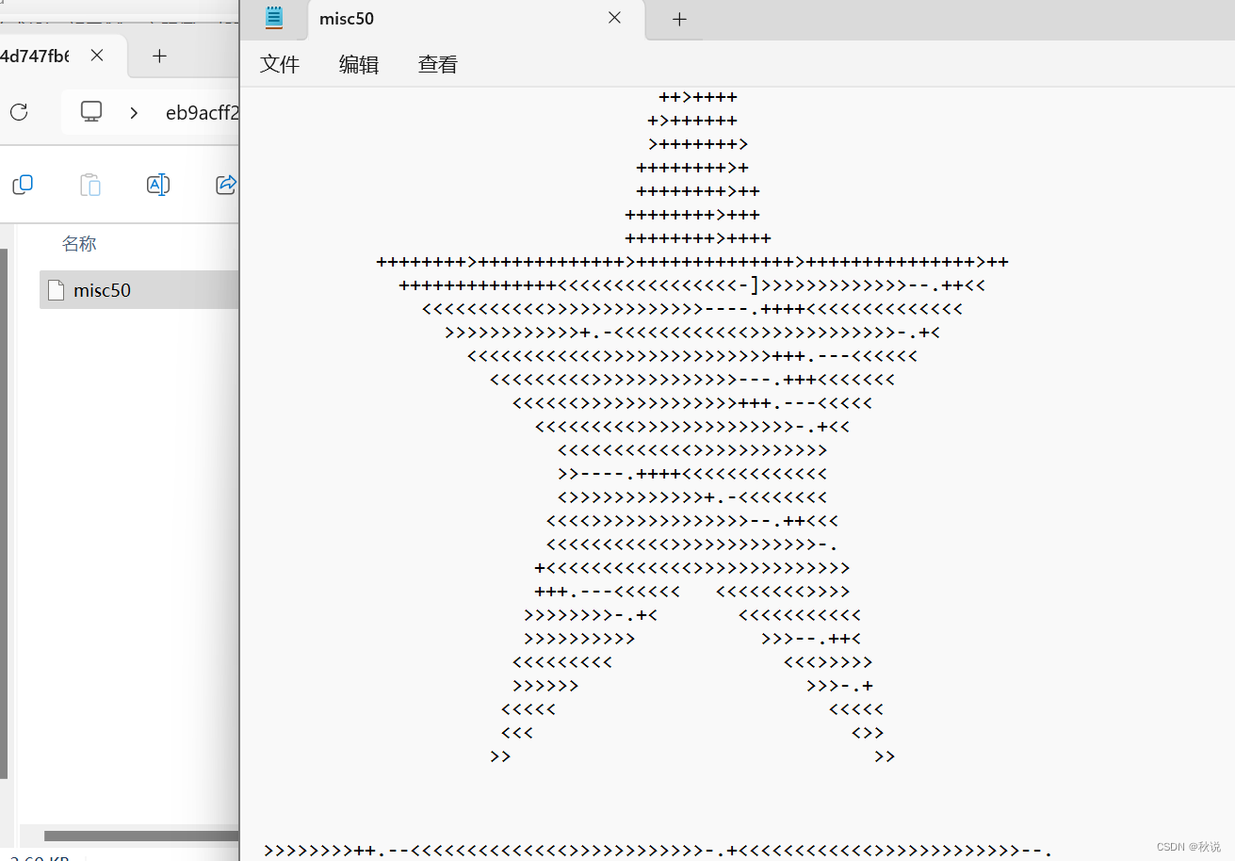The width and height of the screenshot is (1235, 861).
Task: Click the Notepad icon on the misc50 tab
Action: (273, 18)
